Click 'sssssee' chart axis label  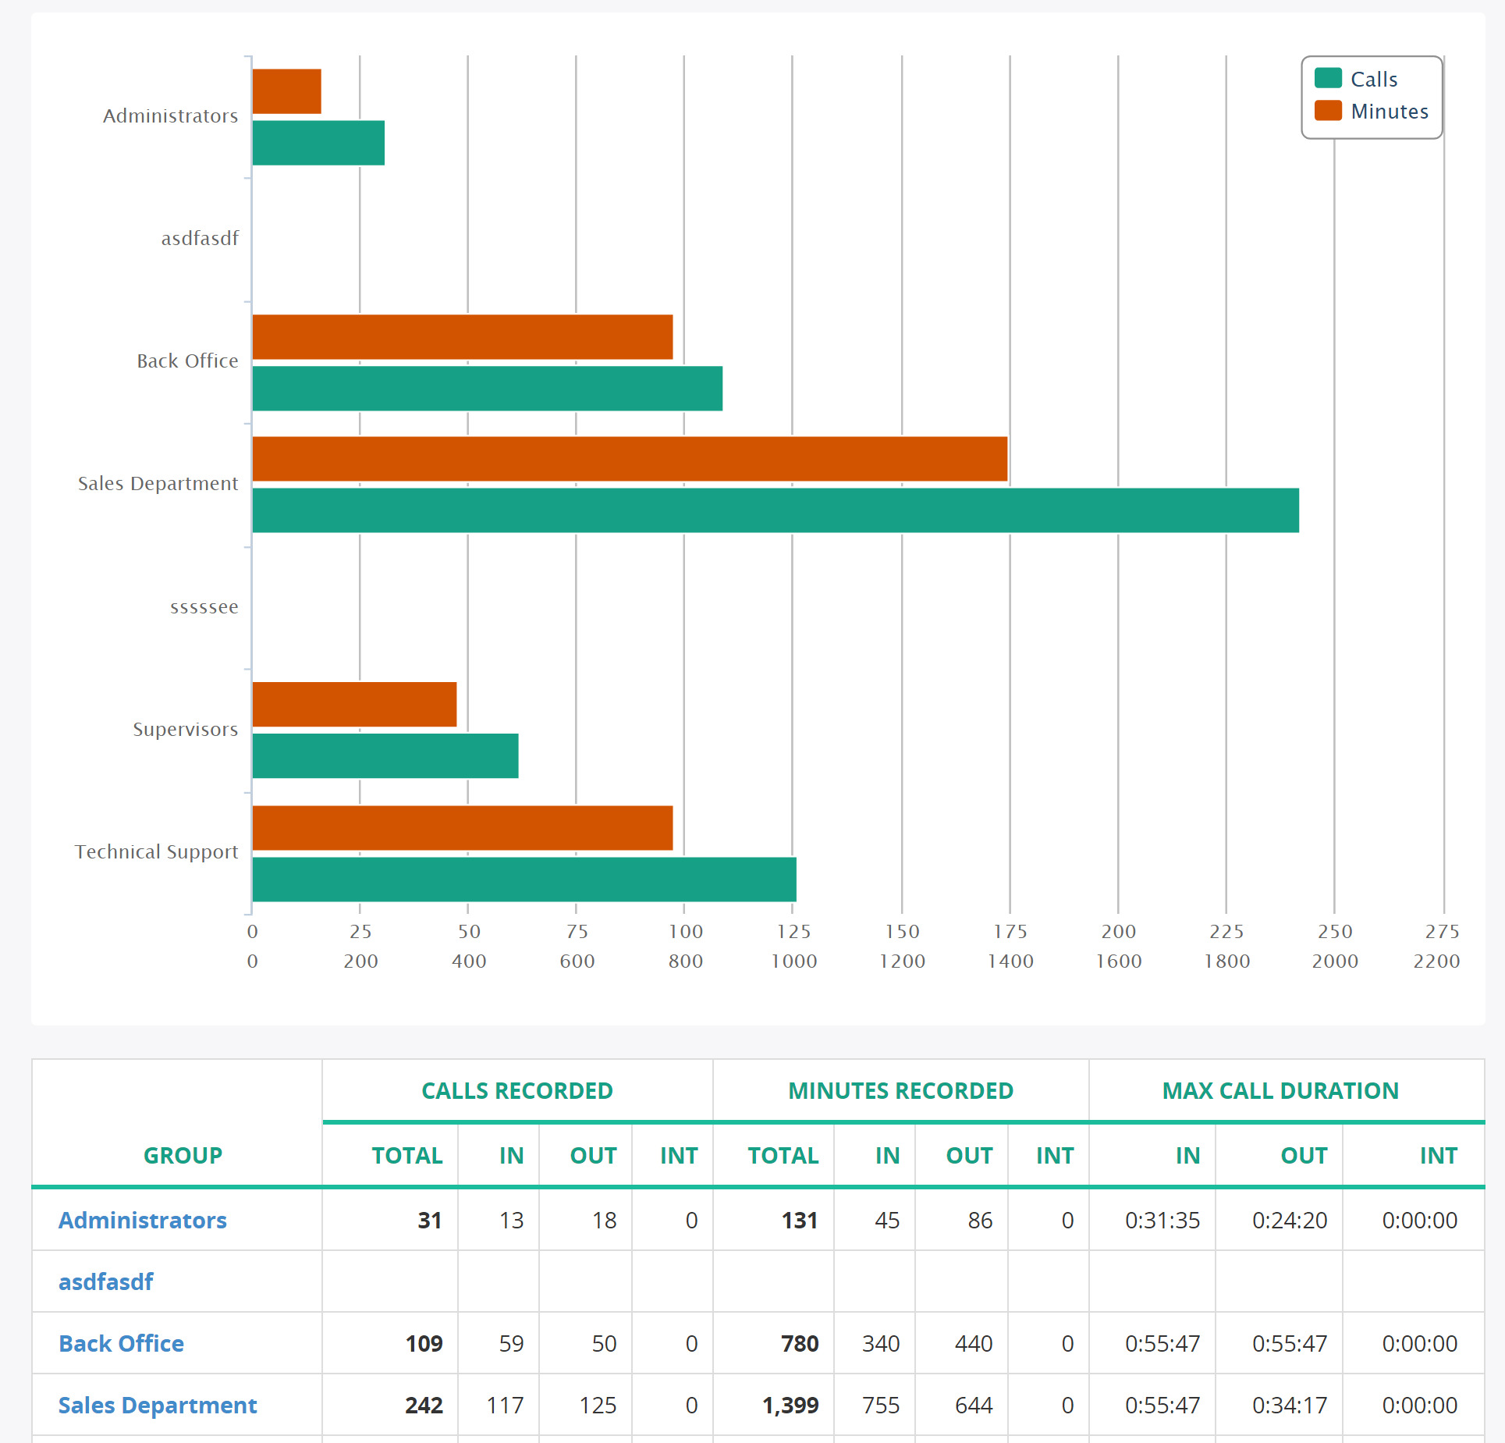(204, 606)
